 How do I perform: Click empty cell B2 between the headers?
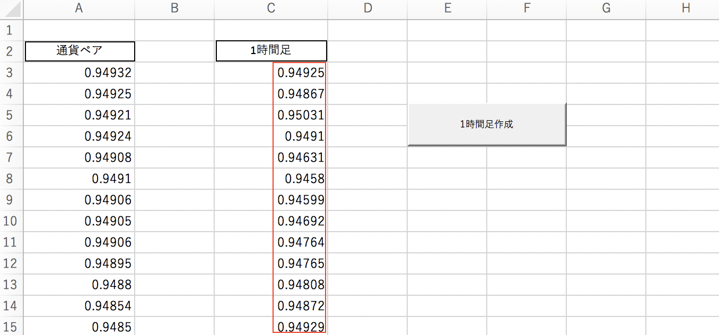(174, 51)
